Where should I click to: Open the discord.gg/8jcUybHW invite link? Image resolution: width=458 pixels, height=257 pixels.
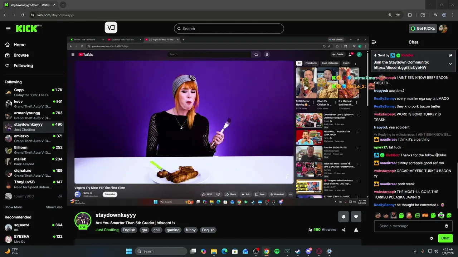pyautogui.click(x=400, y=67)
